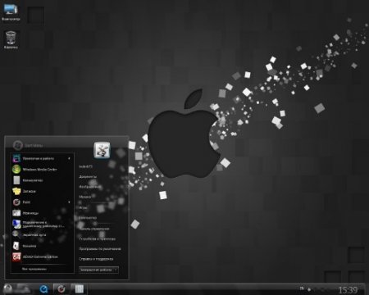
Task: Click the yellow Sticky Notes icon
Action: [x=16, y=191]
